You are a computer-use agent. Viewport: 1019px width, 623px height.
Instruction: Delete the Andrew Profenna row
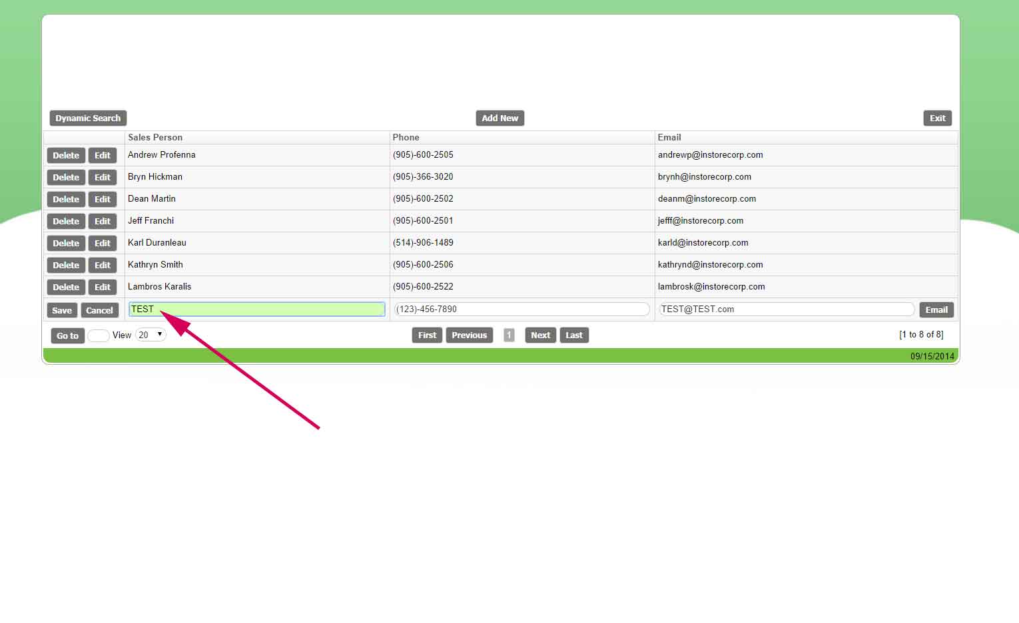(x=66, y=156)
